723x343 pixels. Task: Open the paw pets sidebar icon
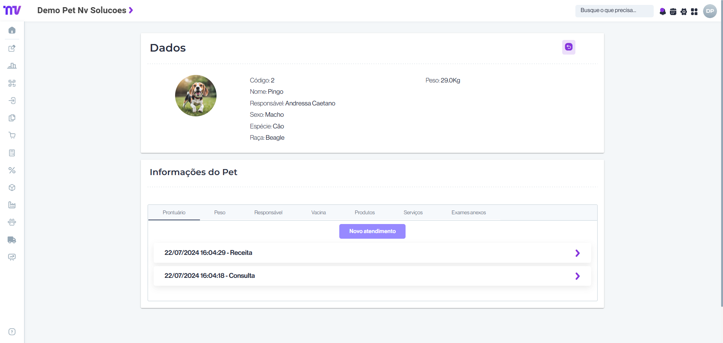pyautogui.click(x=12, y=222)
